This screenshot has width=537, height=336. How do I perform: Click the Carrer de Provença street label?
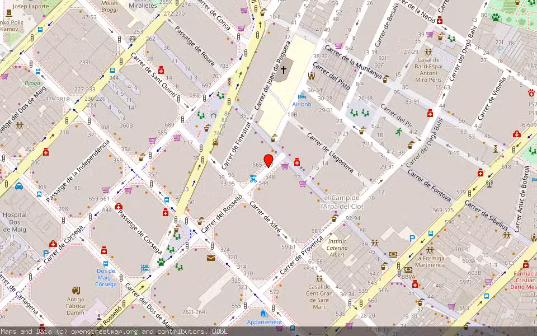pyautogui.click(x=302, y=255)
